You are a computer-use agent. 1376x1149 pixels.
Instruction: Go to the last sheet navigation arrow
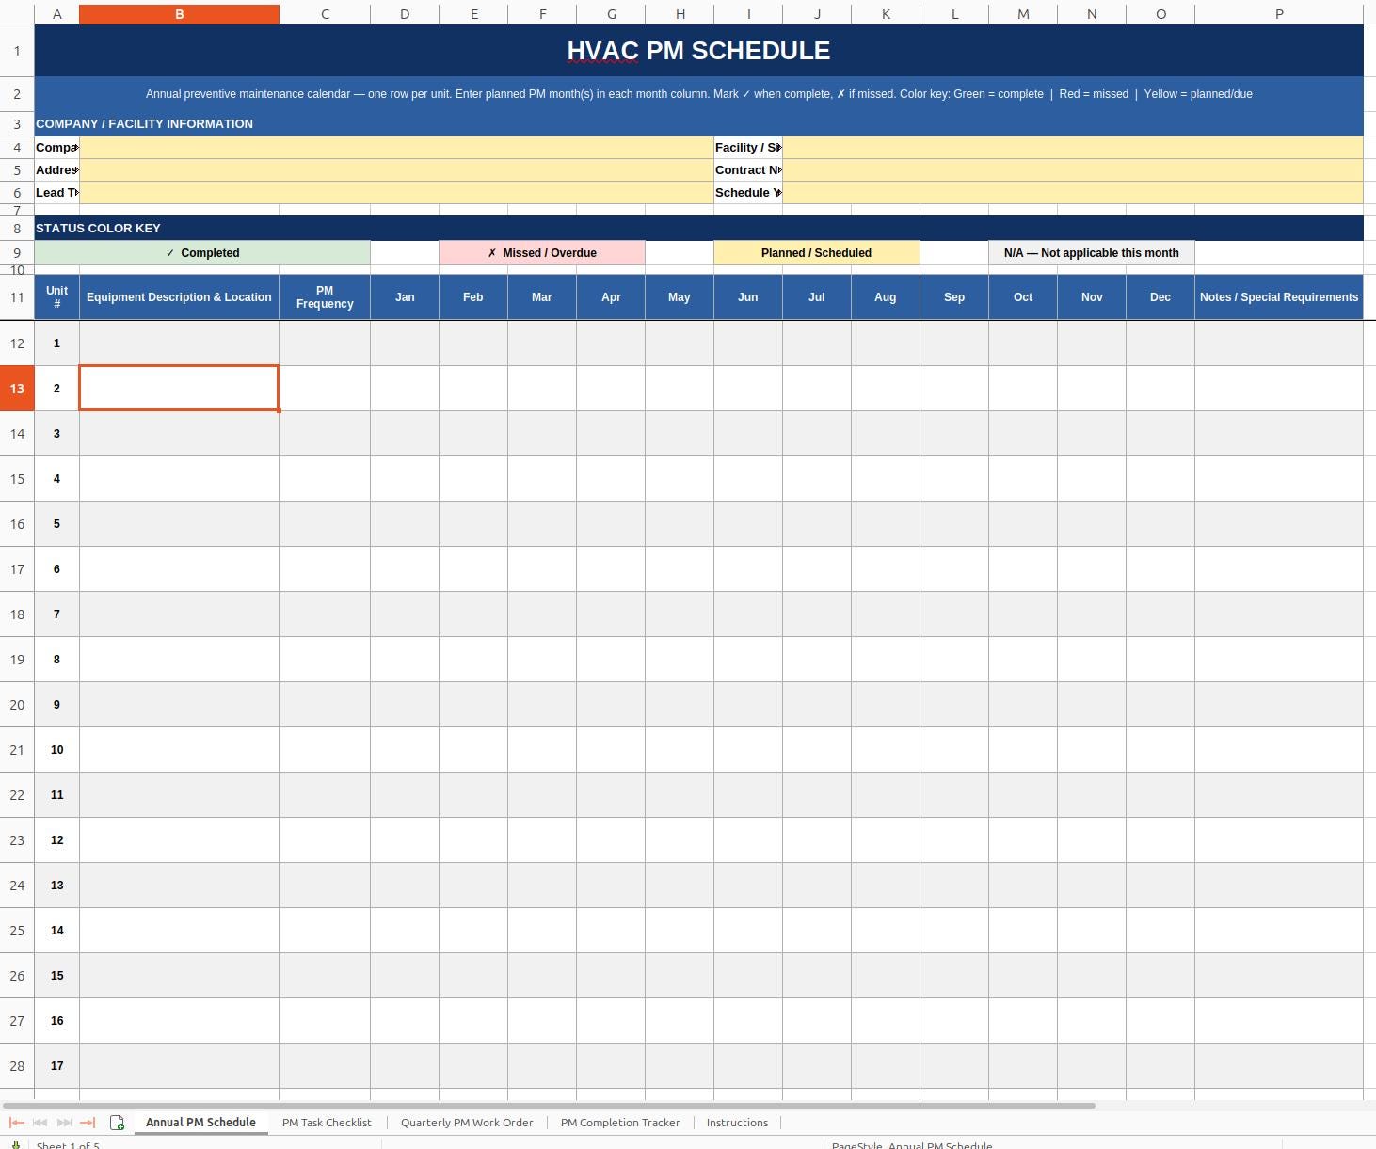coord(88,1123)
